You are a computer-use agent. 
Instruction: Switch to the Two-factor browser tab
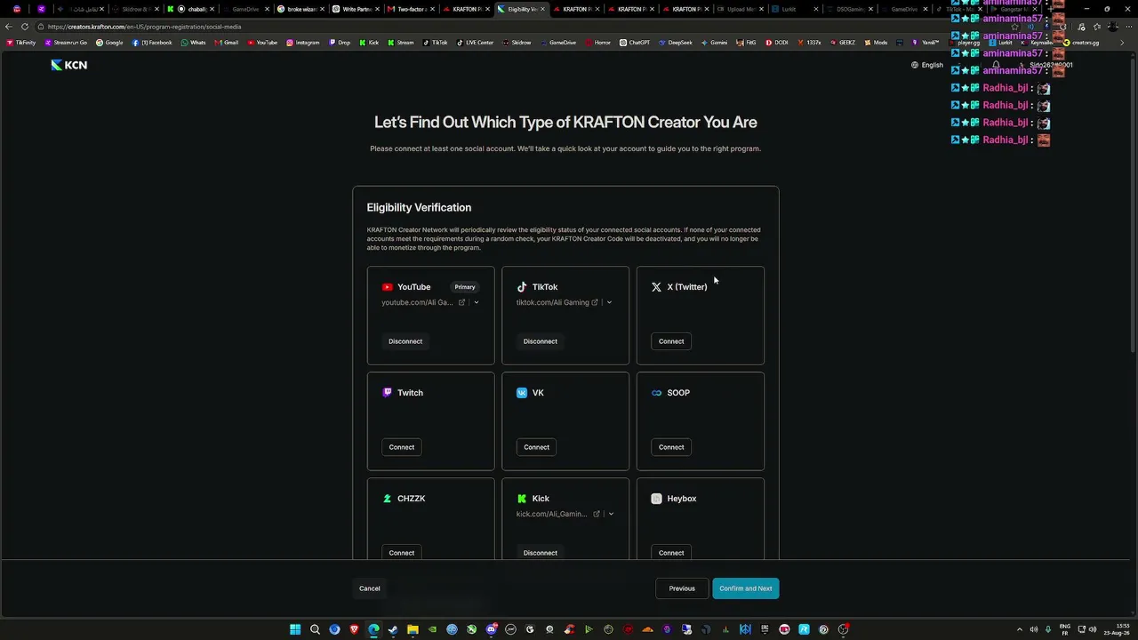pos(411,9)
